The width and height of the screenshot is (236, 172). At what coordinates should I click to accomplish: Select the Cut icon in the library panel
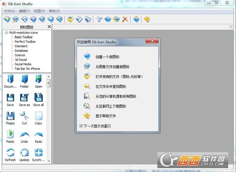[24, 118]
